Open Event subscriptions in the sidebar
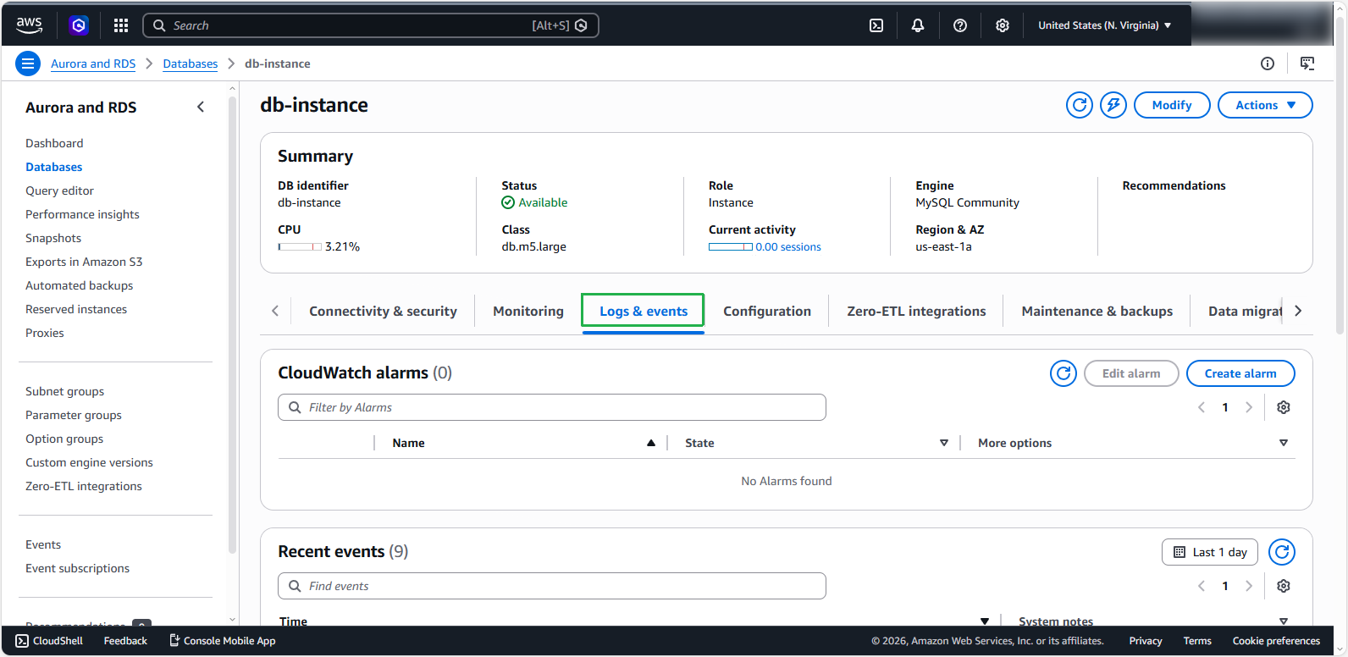This screenshot has height=657, width=1348. point(77,568)
